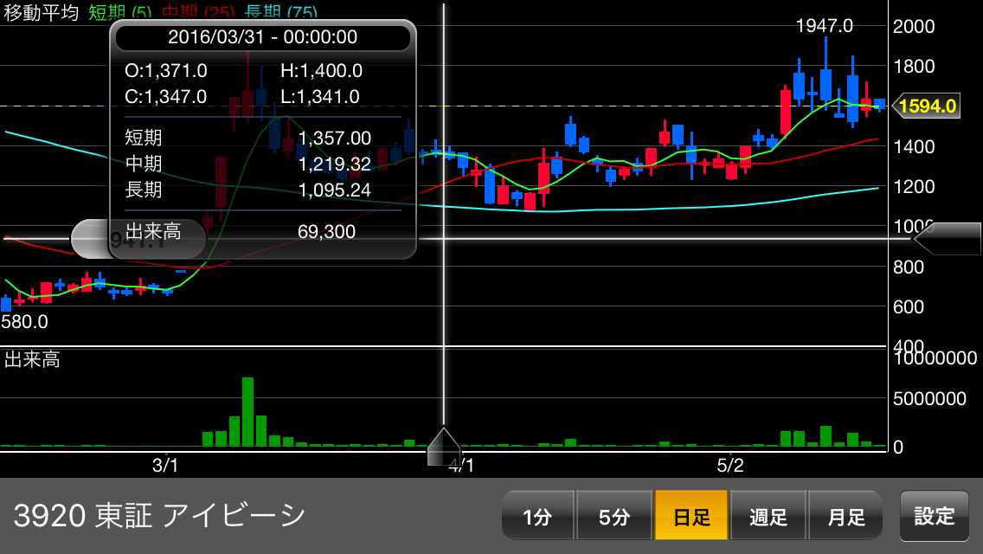Screen dimensions: 983x554
Task: Click the 移動平均 indicator title
Action: point(41,13)
